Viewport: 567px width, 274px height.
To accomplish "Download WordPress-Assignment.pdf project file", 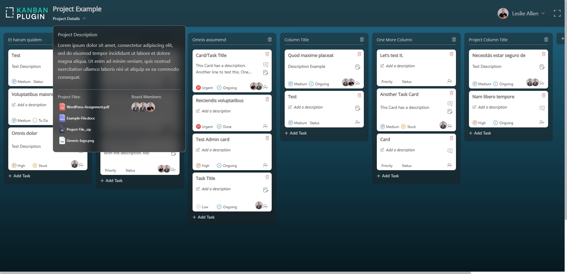I will click(x=88, y=107).
